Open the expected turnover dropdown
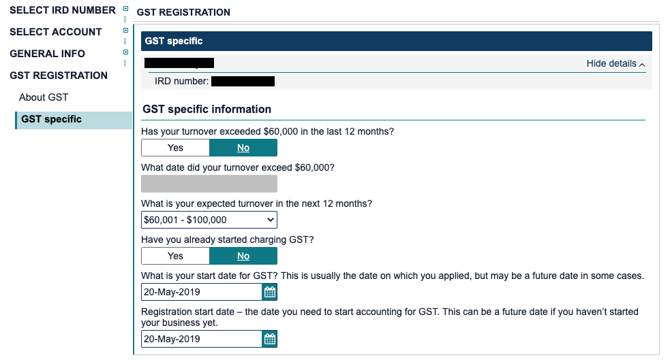 pyautogui.click(x=209, y=220)
